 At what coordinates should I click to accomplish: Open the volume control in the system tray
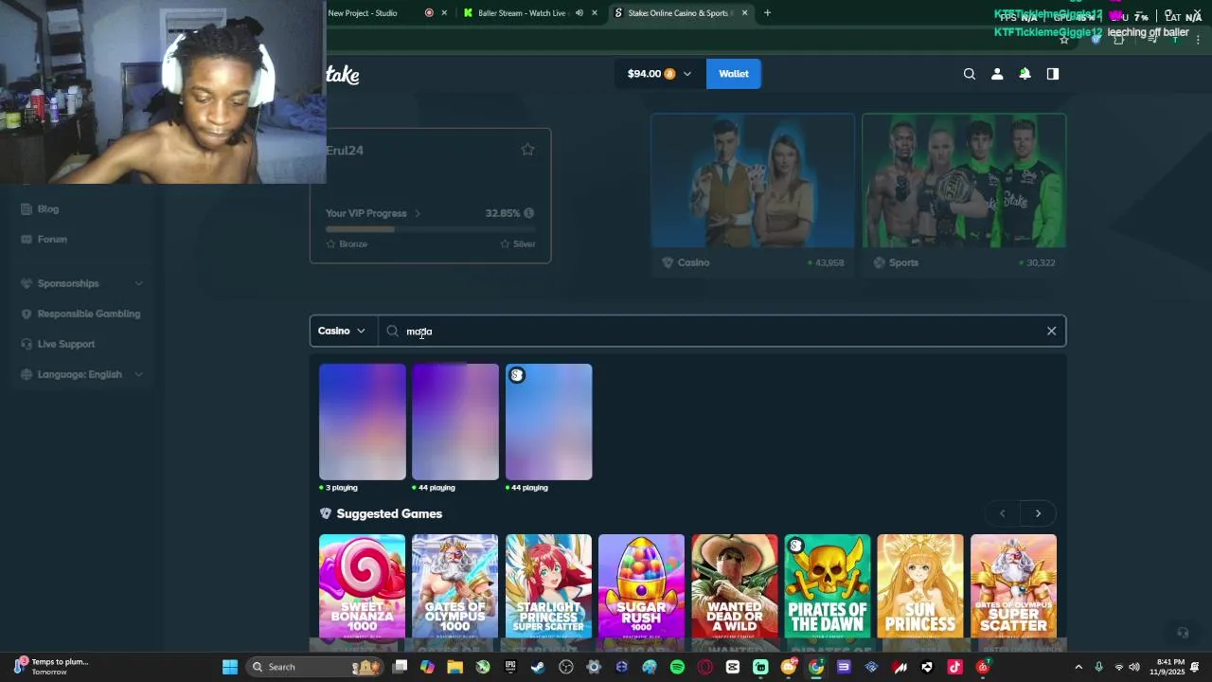[1134, 667]
